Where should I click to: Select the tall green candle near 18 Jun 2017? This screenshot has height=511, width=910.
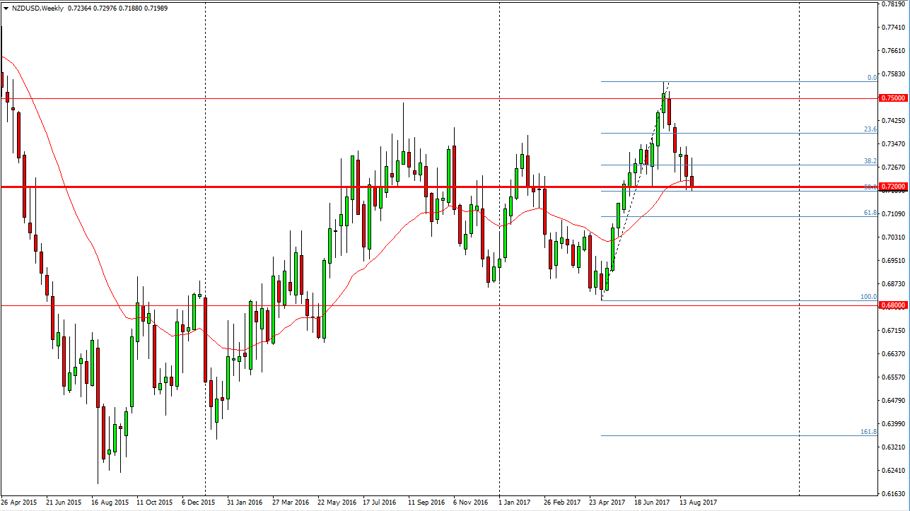click(x=658, y=127)
